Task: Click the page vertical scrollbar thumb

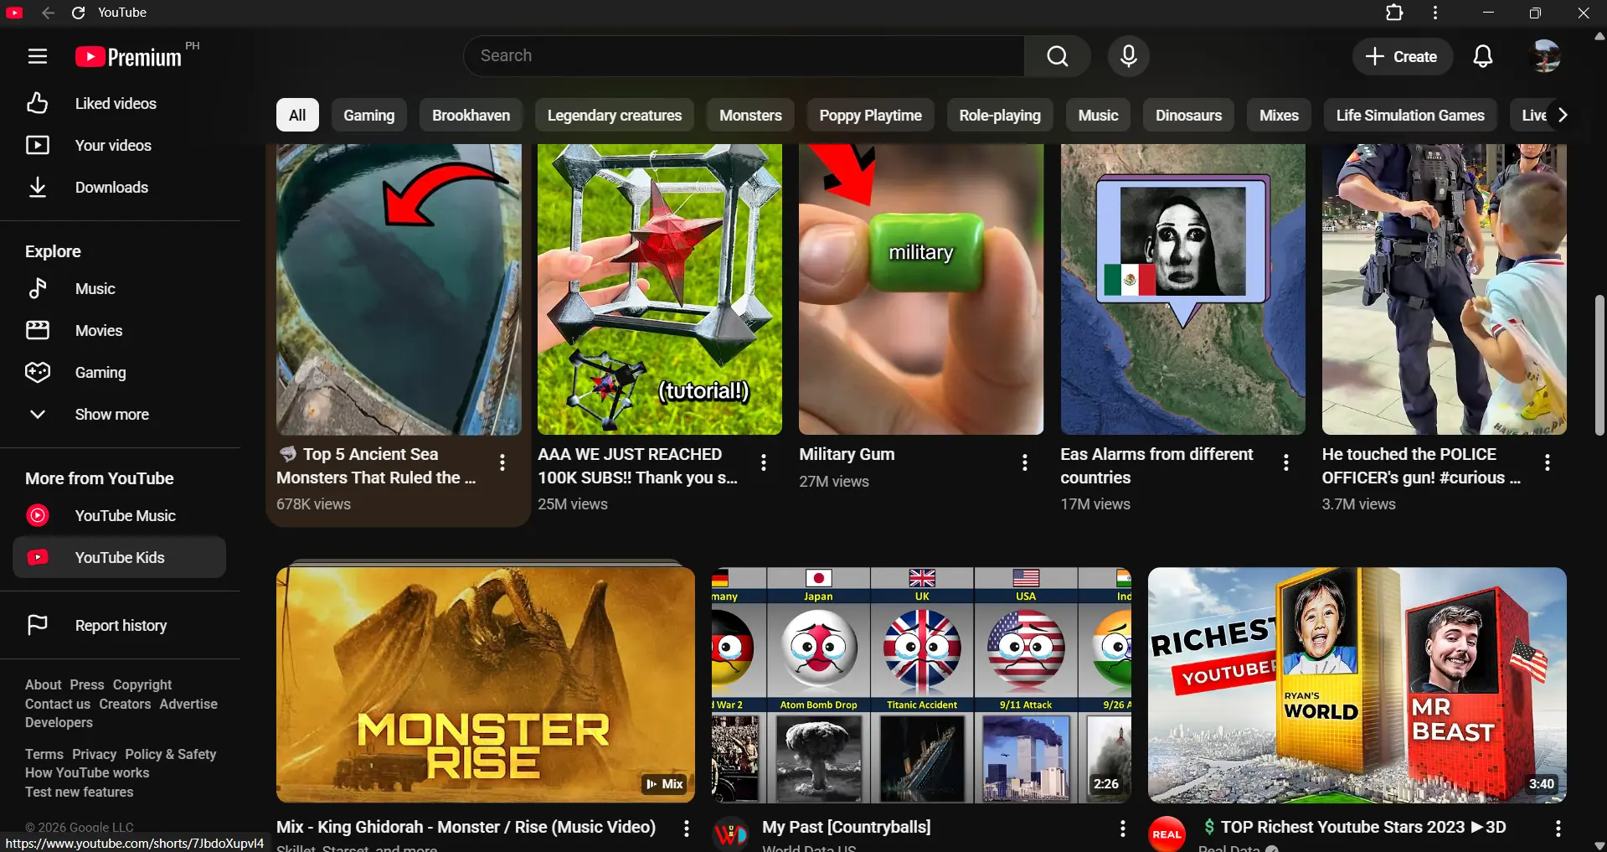Action: (1599, 364)
